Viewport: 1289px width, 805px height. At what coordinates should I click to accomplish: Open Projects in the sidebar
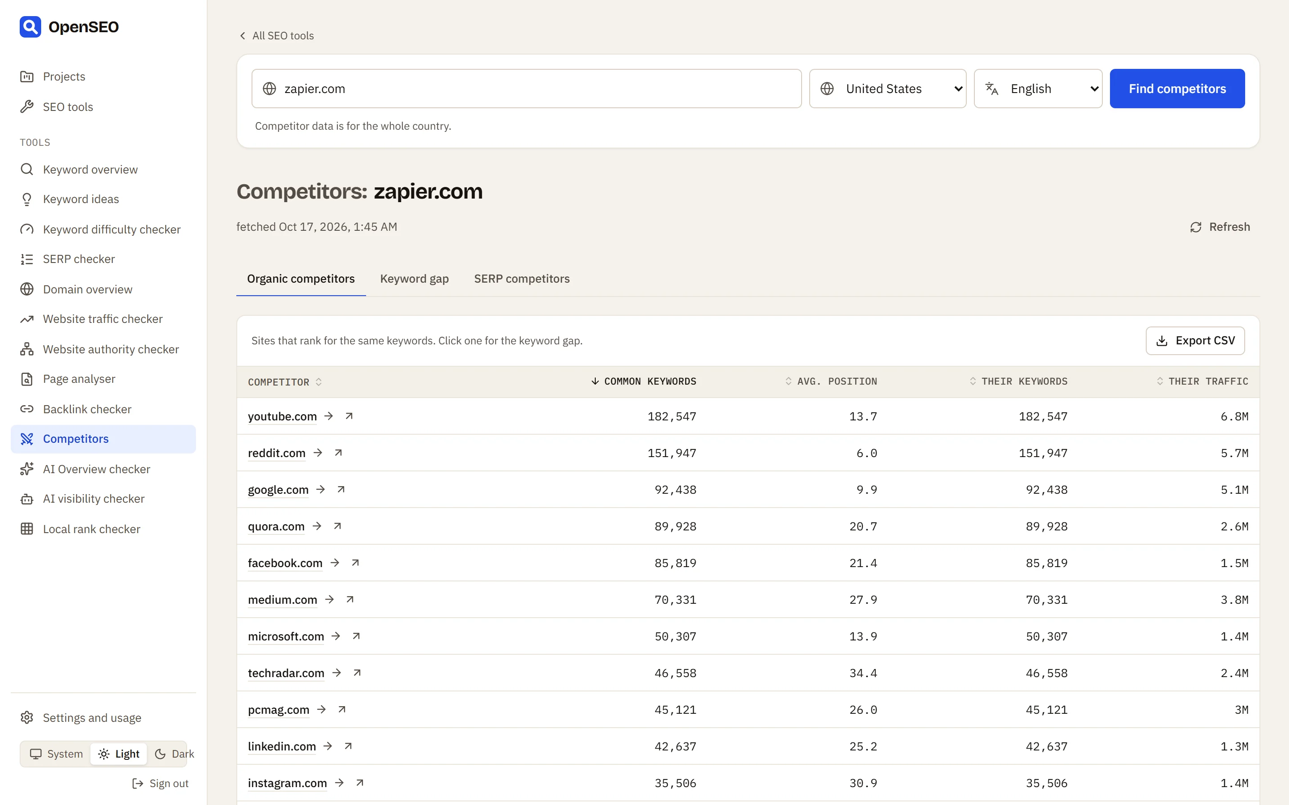(103, 76)
